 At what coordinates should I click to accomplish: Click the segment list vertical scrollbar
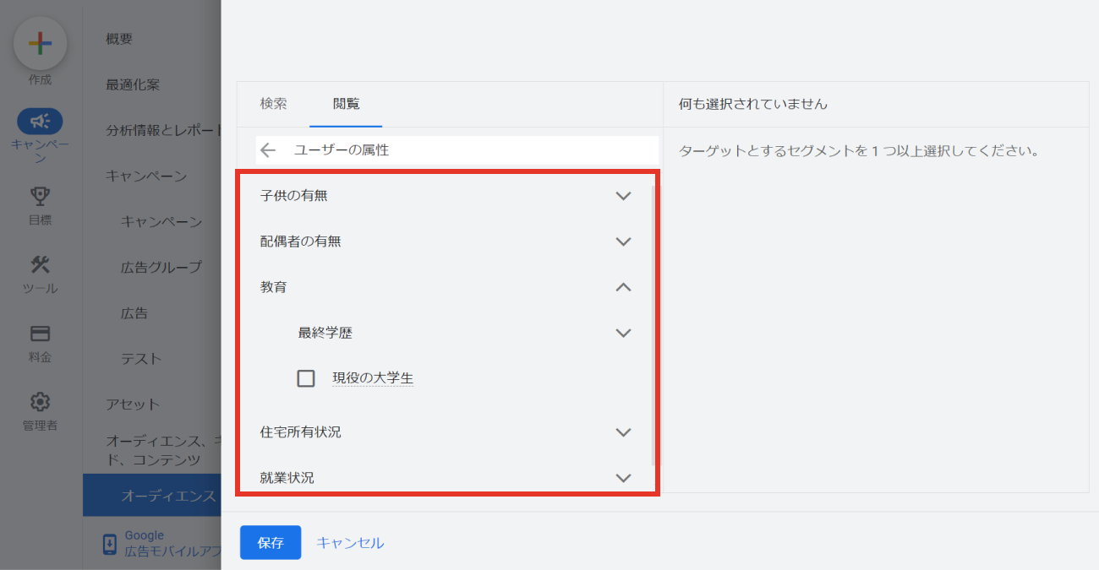[x=653, y=325]
